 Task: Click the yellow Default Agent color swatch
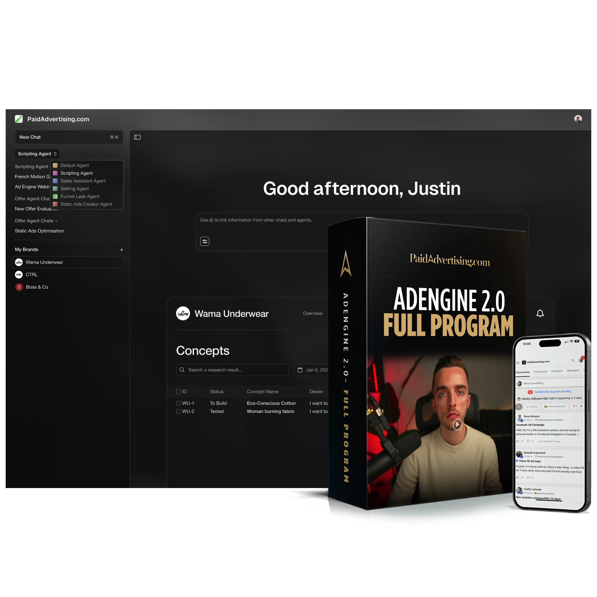click(55, 165)
